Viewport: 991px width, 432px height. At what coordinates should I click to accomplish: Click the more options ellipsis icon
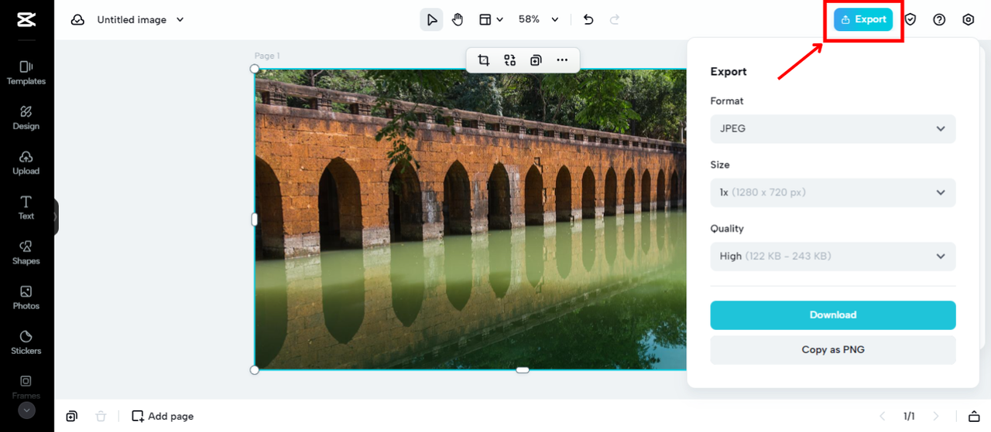coord(562,60)
